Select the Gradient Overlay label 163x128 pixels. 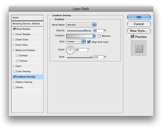[x=26, y=77]
